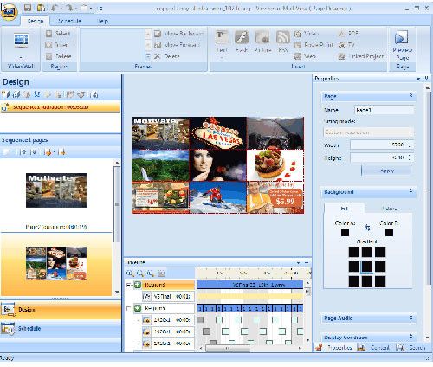This screenshot has width=433, height=367.
Task: Insert a Flash element
Action: pyautogui.click(x=242, y=42)
